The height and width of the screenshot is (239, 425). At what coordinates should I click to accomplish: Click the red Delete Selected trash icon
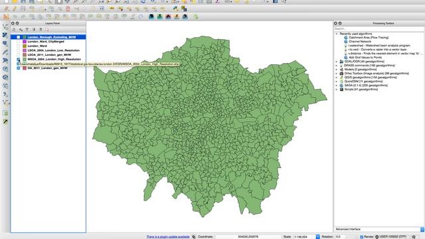click(x=68, y=9)
